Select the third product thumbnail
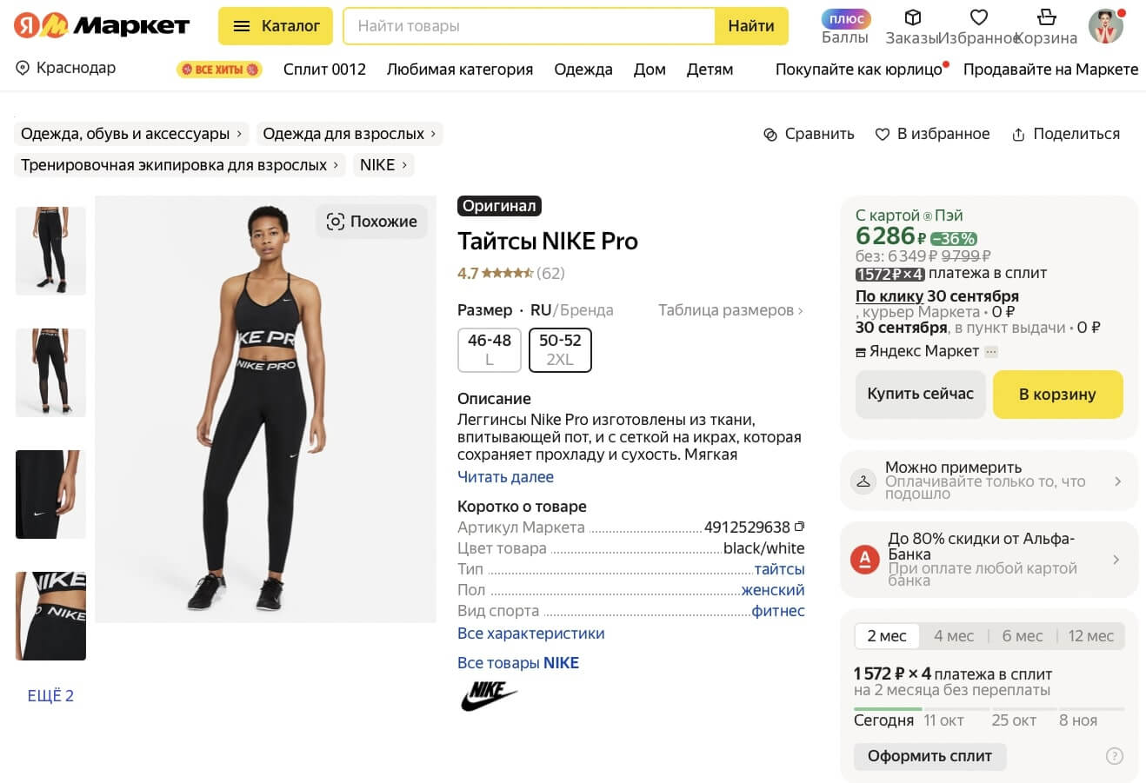Screen dimensions: 1146x783 pyautogui.click(x=51, y=494)
